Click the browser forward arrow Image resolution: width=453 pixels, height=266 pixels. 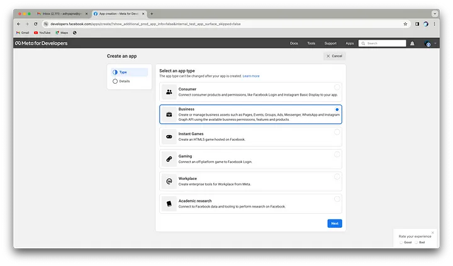click(27, 24)
